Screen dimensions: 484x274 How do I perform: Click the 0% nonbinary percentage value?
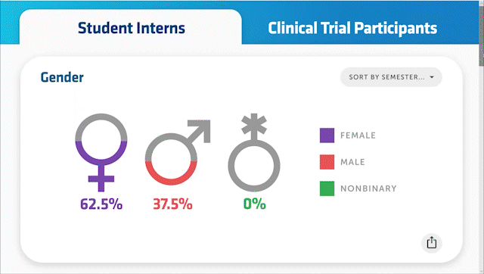point(254,204)
